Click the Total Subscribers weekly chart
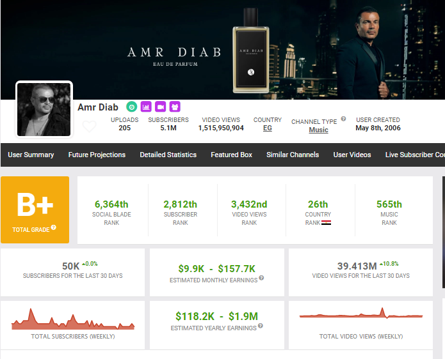445x359 pixels. tap(72, 318)
